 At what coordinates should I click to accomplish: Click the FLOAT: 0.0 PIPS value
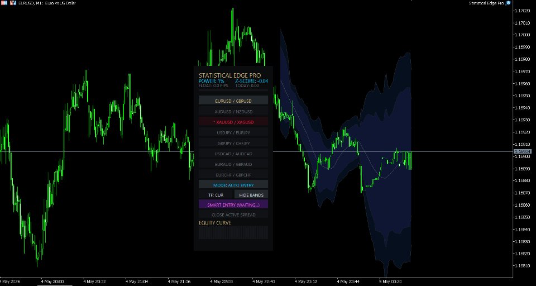[x=213, y=86]
